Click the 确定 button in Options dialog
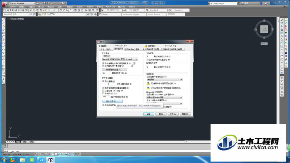 click(148, 114)
